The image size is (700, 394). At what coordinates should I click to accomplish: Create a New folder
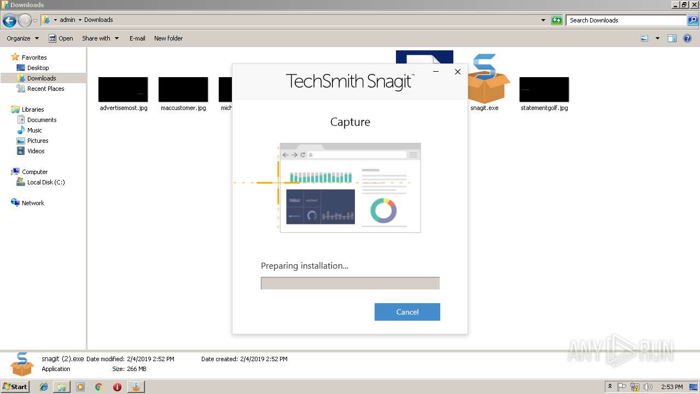coord(168,38)
